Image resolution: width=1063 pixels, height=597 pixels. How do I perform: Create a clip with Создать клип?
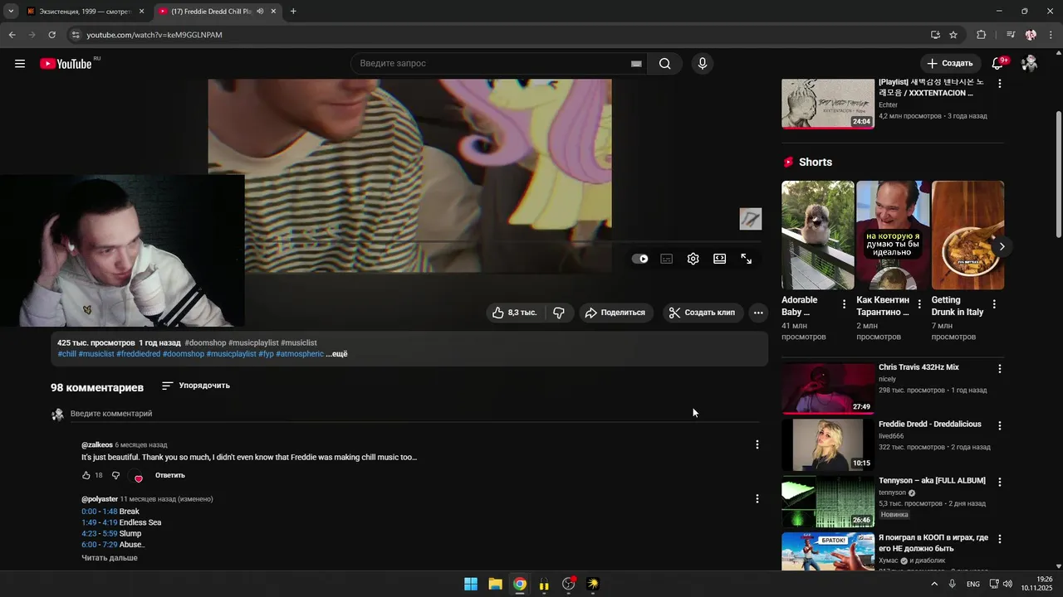tap(703, 313)
